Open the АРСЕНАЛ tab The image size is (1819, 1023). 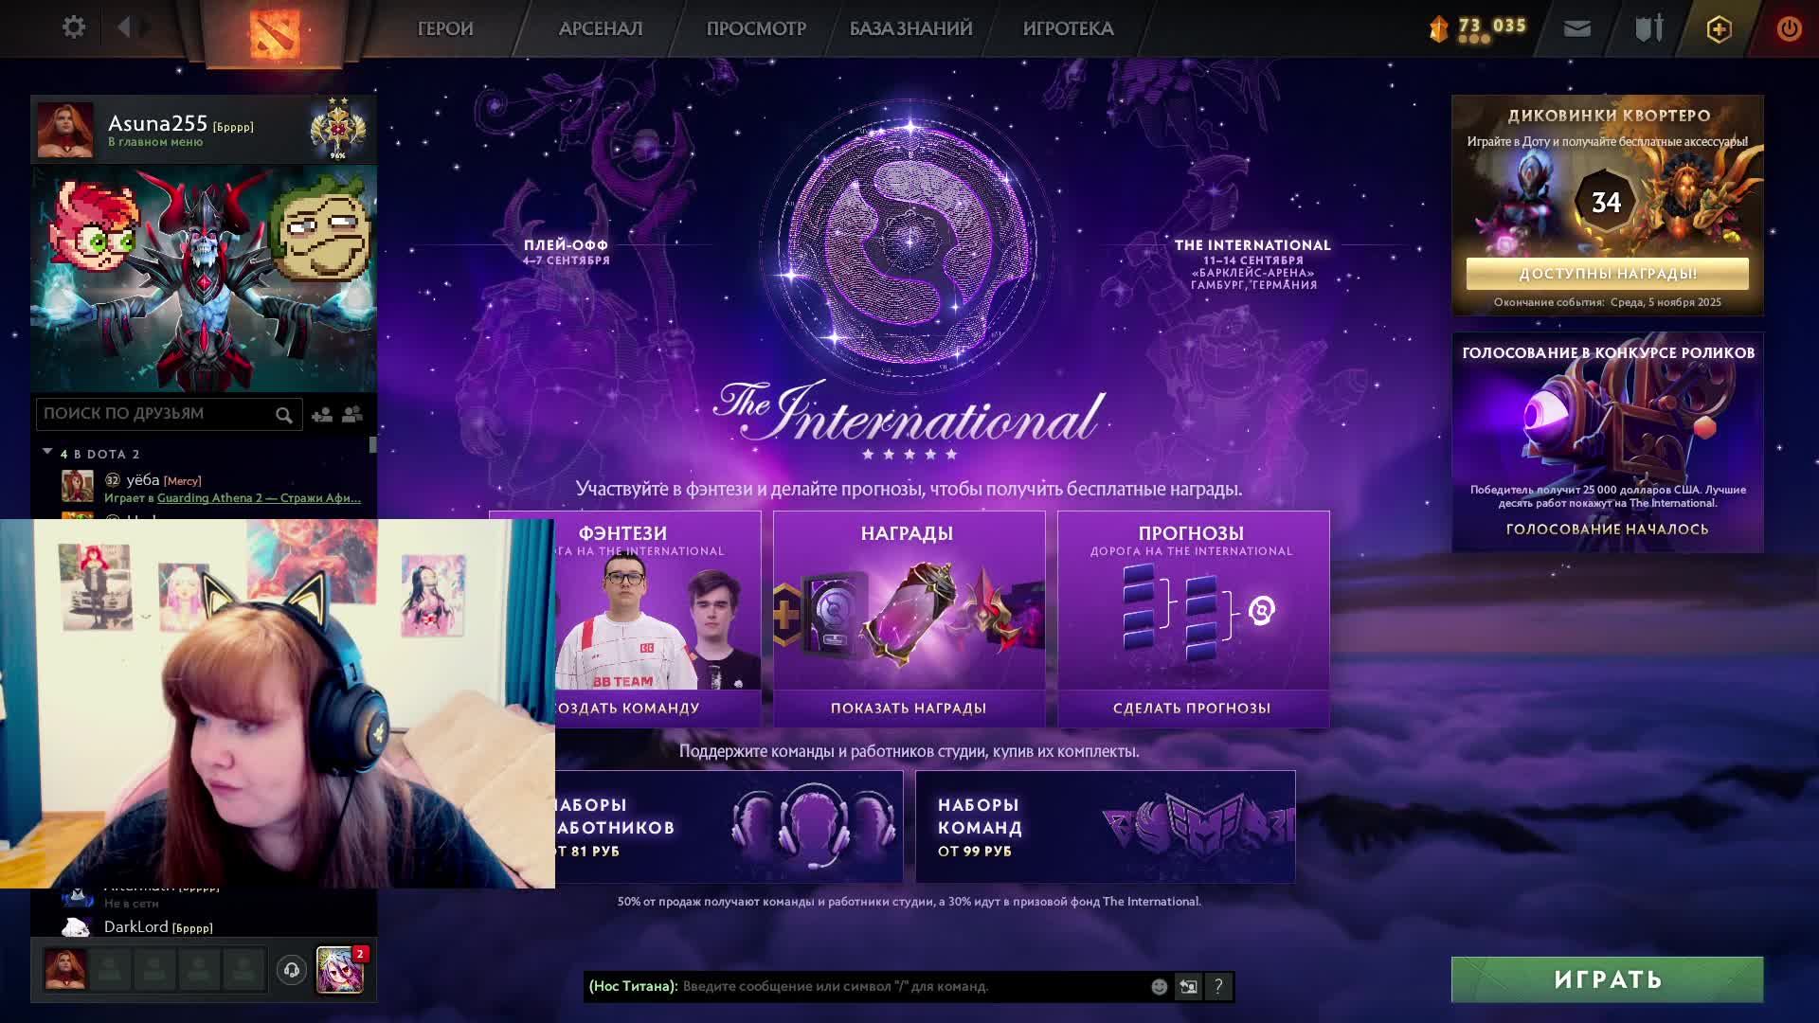(600, 28)
